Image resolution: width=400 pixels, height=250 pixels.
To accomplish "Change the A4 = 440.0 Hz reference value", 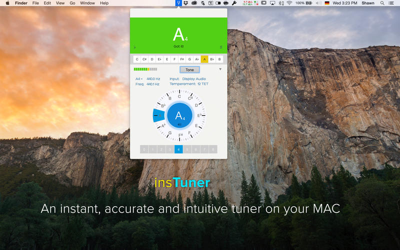I will point(147,79).
